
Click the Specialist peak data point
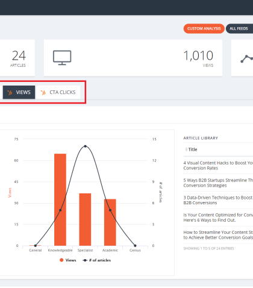(85, 146)
